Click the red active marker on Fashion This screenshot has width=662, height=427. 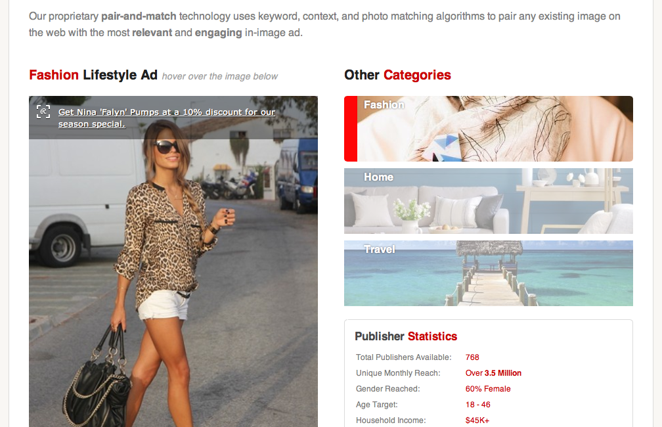tap(351, 129)
